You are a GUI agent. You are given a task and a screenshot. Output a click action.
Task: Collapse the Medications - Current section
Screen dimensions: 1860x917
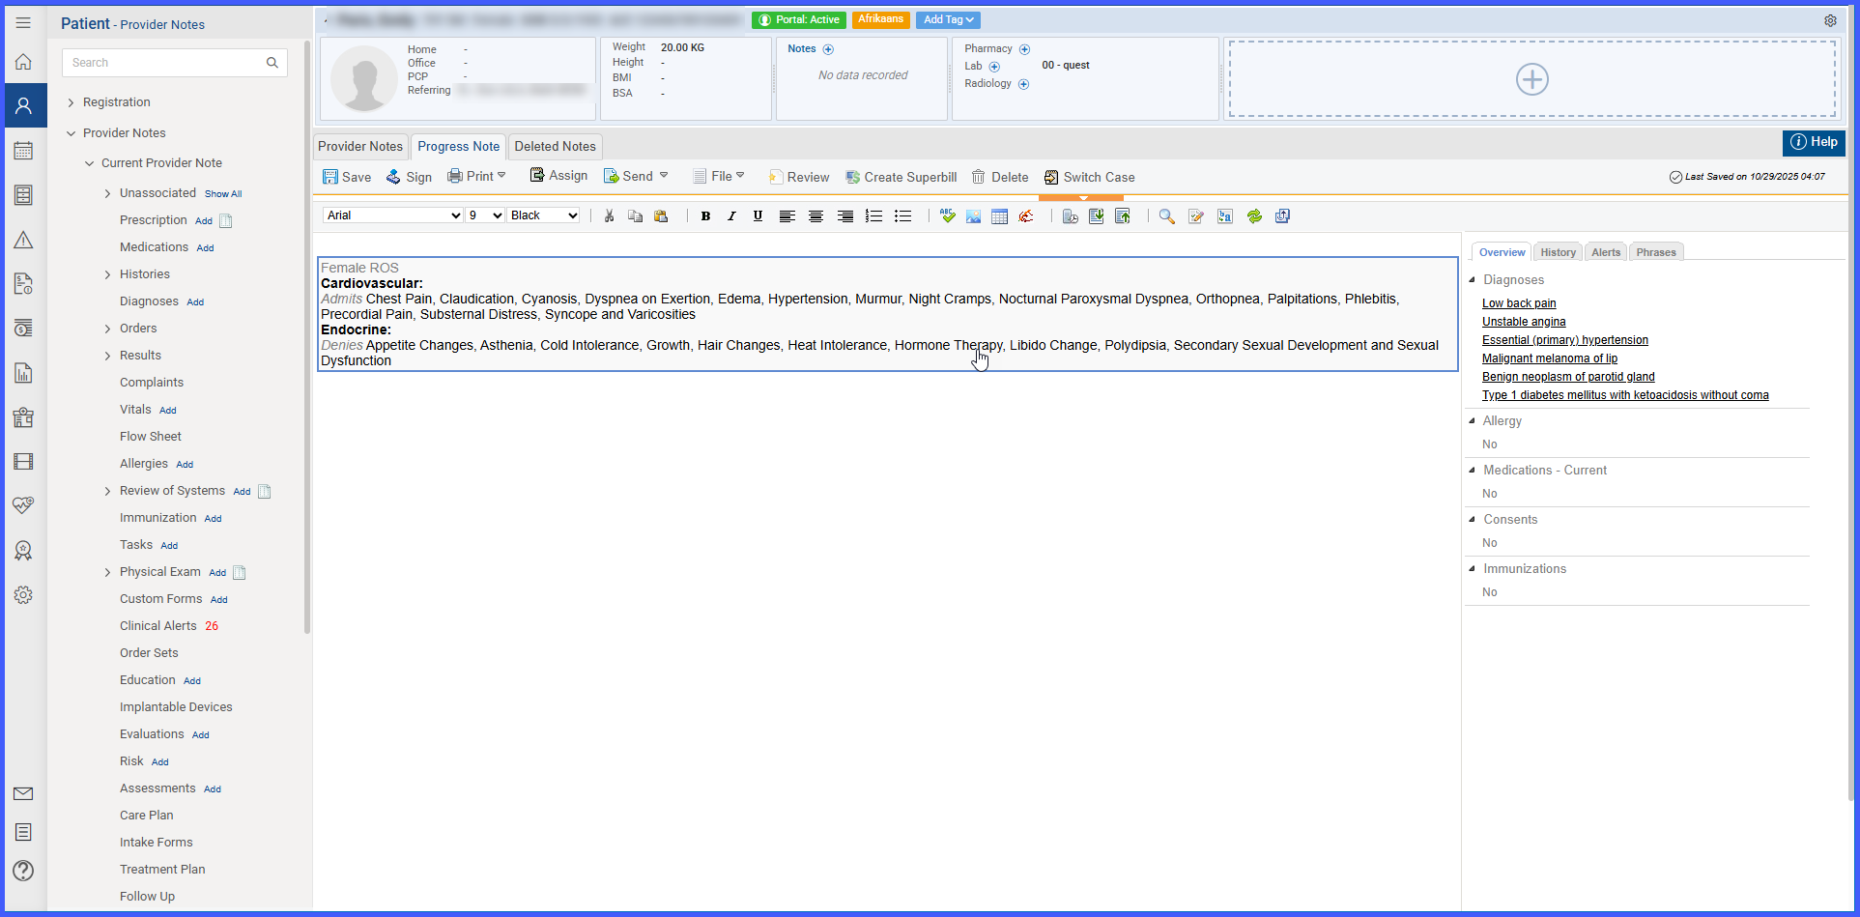click(1473, 471)
